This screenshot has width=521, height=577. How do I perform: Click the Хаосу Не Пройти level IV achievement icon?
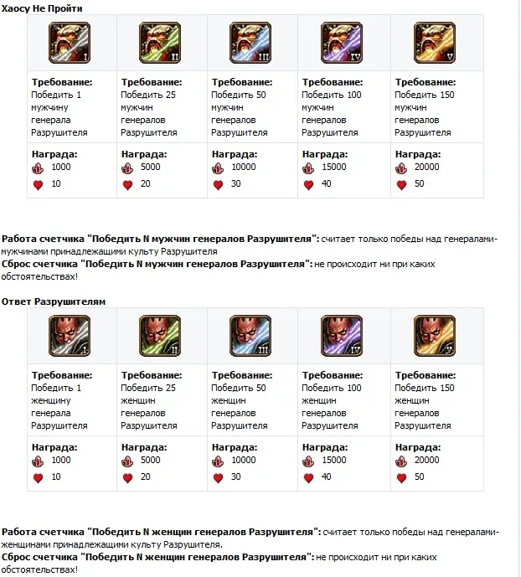pos(342,43)
